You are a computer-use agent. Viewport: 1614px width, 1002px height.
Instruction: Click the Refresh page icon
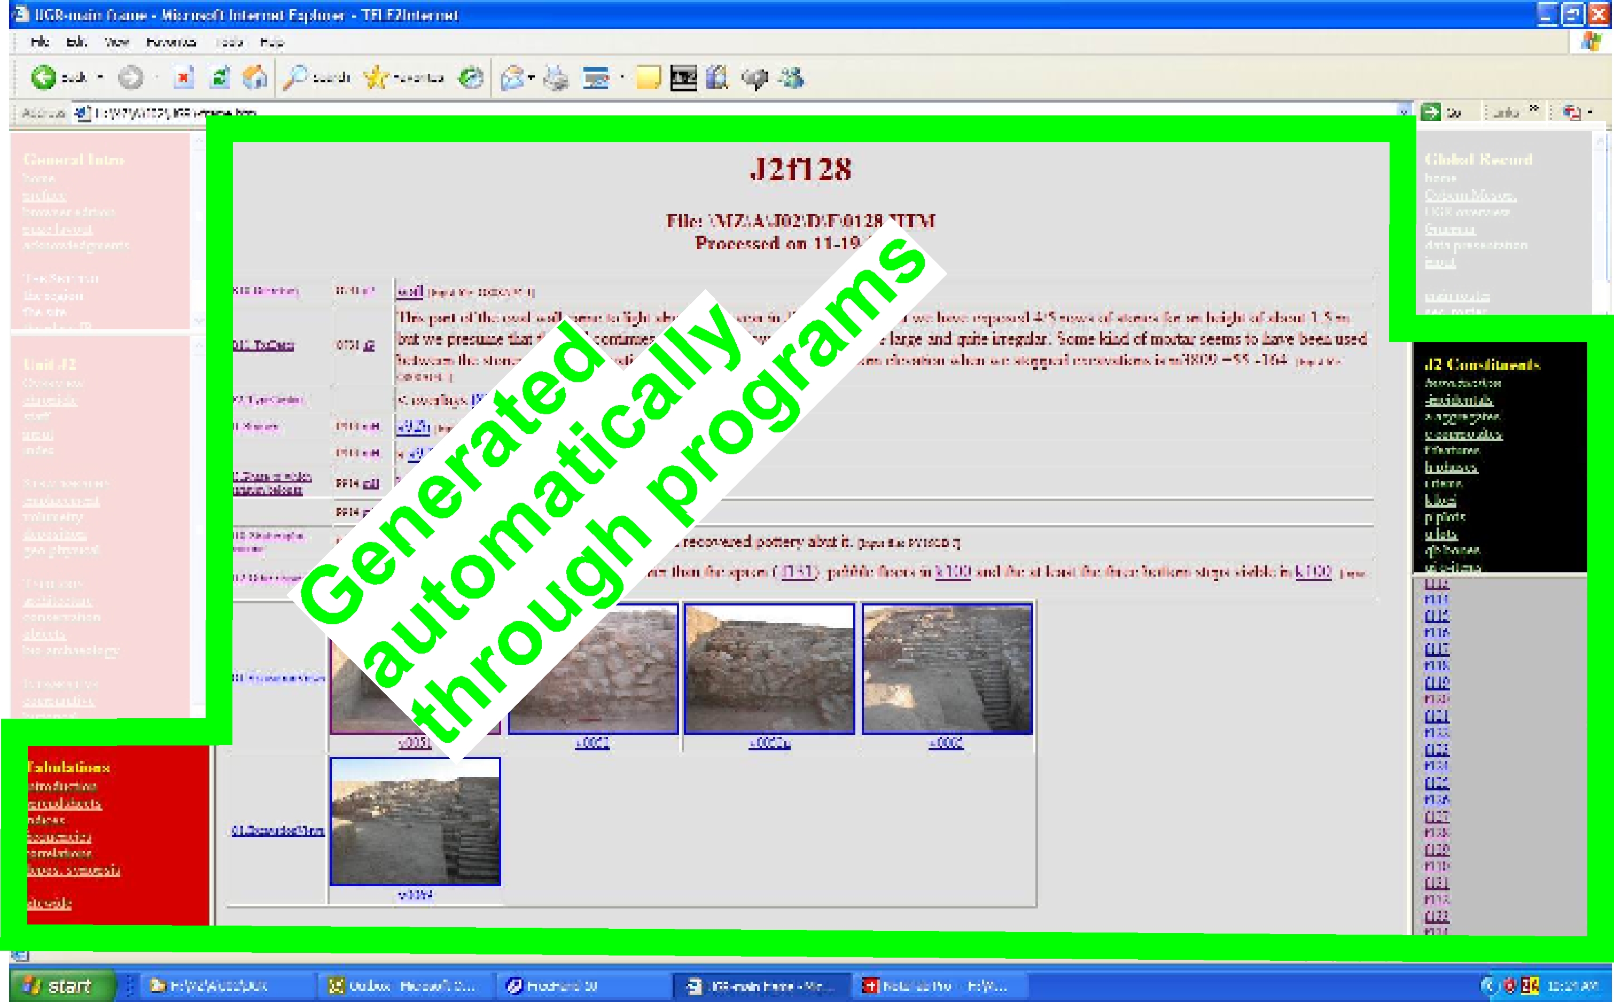[x=219, y=78]
